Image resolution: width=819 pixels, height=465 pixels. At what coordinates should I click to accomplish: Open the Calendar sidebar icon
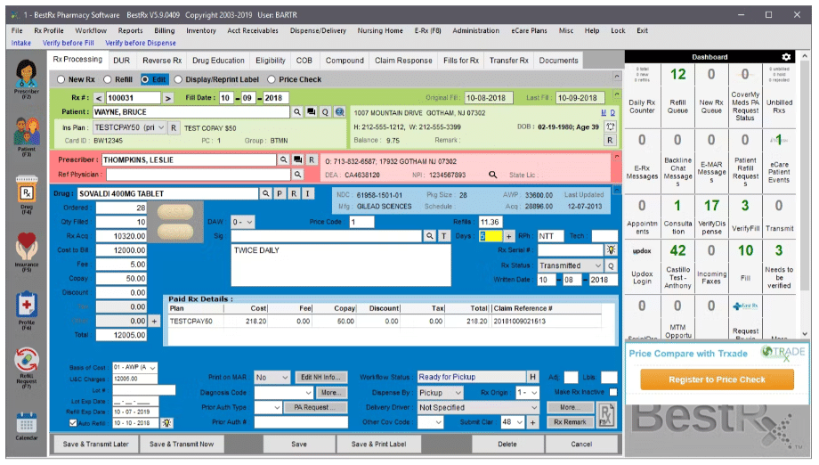coord(26,427)
